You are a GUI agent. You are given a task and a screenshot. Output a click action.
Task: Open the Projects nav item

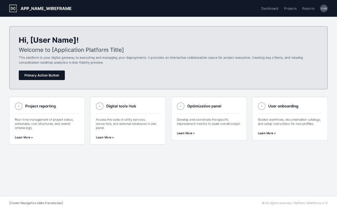point(290,9)
